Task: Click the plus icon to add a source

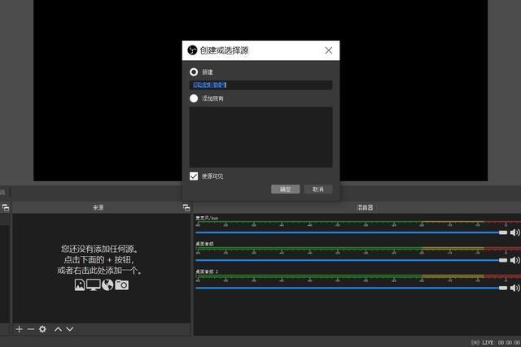Action: point(20,329)
